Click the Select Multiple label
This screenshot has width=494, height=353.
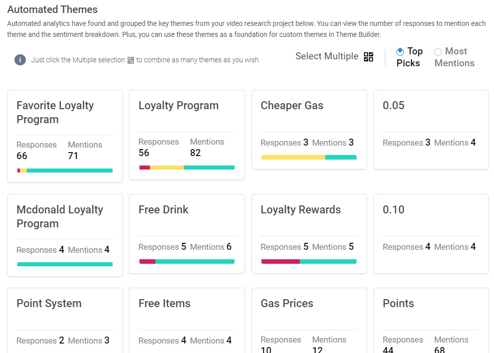327,56
